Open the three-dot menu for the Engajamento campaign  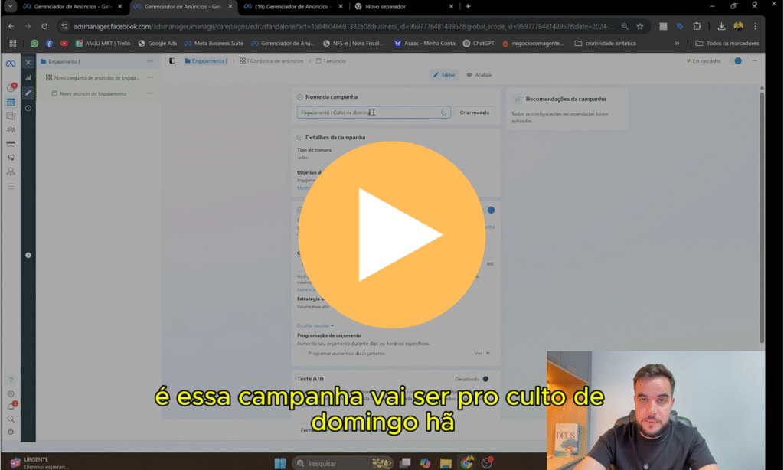pyautogui.click(x=150, y=61)
